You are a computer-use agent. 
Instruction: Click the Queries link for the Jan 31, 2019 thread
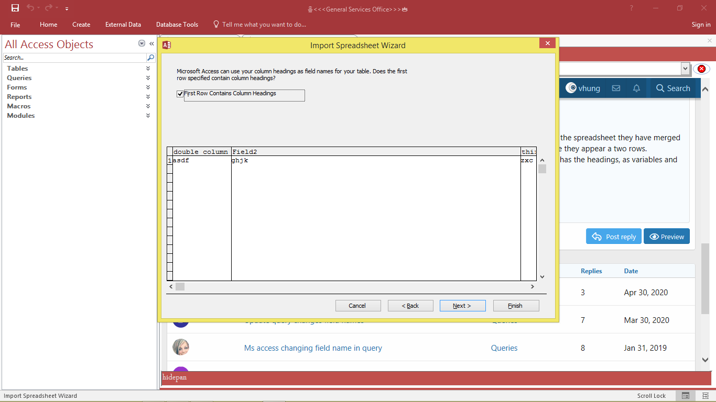[x=504, y=348]
